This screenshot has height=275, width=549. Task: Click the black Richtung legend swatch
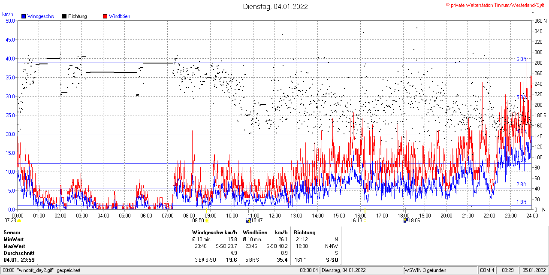64,16
